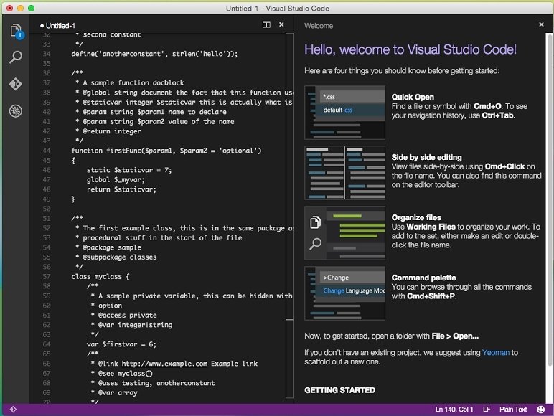Click the Command palette thumbnail
Screen dimensions: 554x416
pos(345,293)
